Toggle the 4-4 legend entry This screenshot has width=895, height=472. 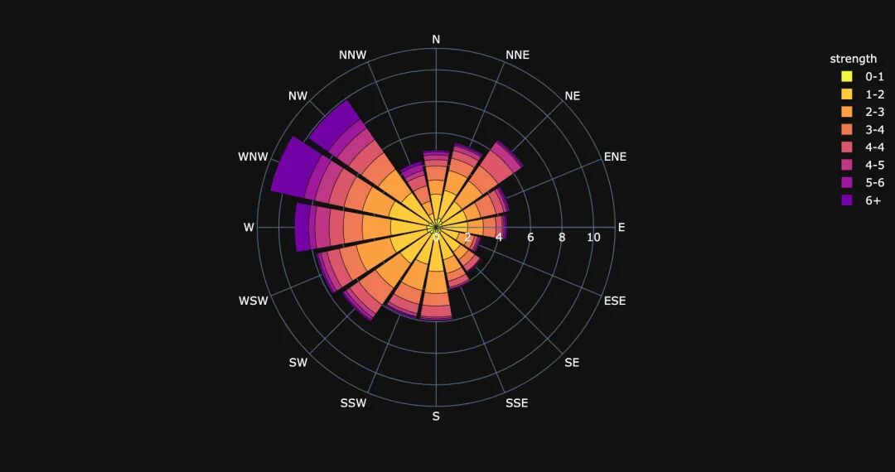(862, 147)
